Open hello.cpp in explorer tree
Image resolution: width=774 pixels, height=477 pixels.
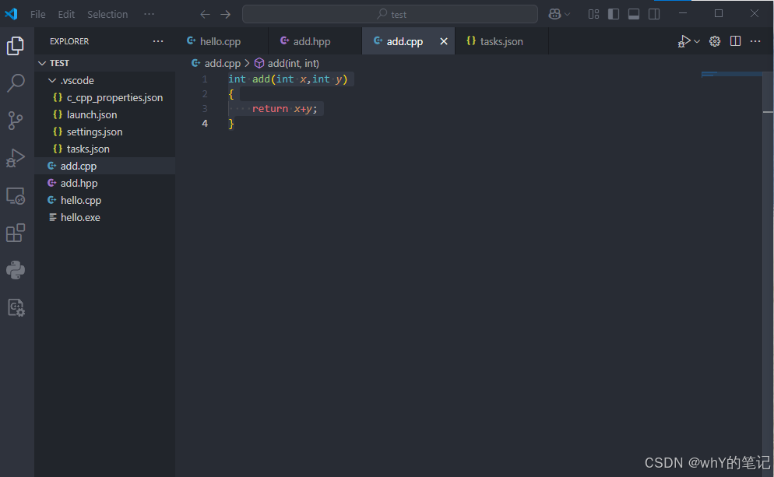point(104,200)
